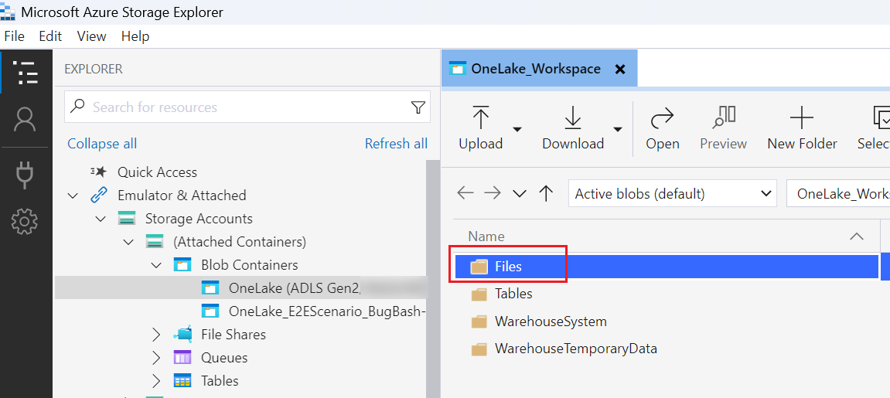
Task: Click the Refresh all link
Action: (396, 144)
